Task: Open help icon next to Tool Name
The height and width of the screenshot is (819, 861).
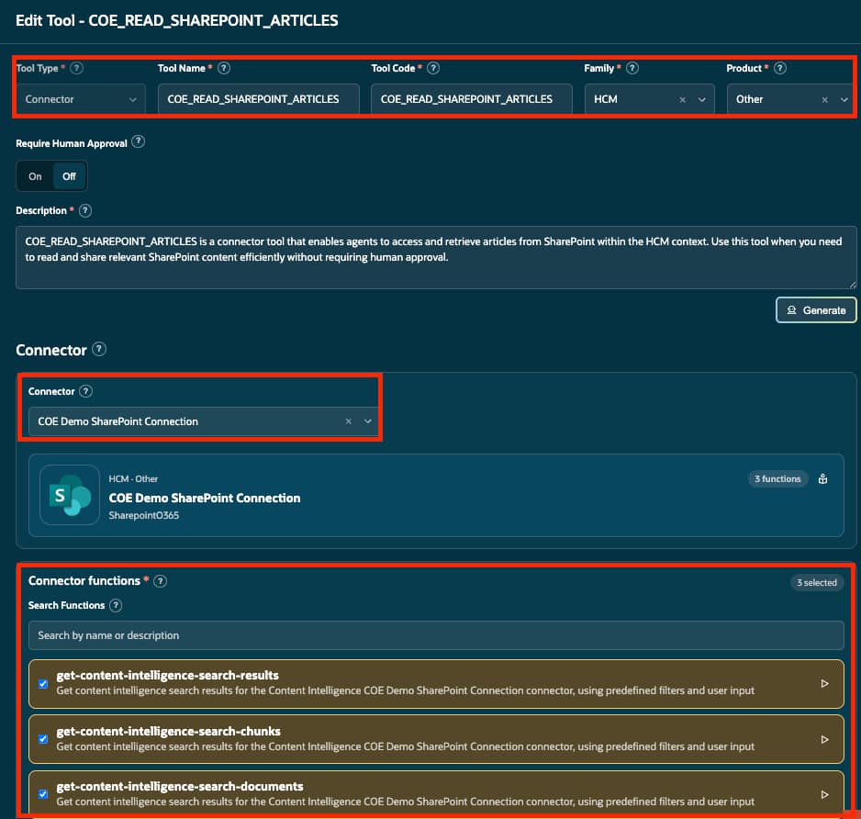Action: 223,68
